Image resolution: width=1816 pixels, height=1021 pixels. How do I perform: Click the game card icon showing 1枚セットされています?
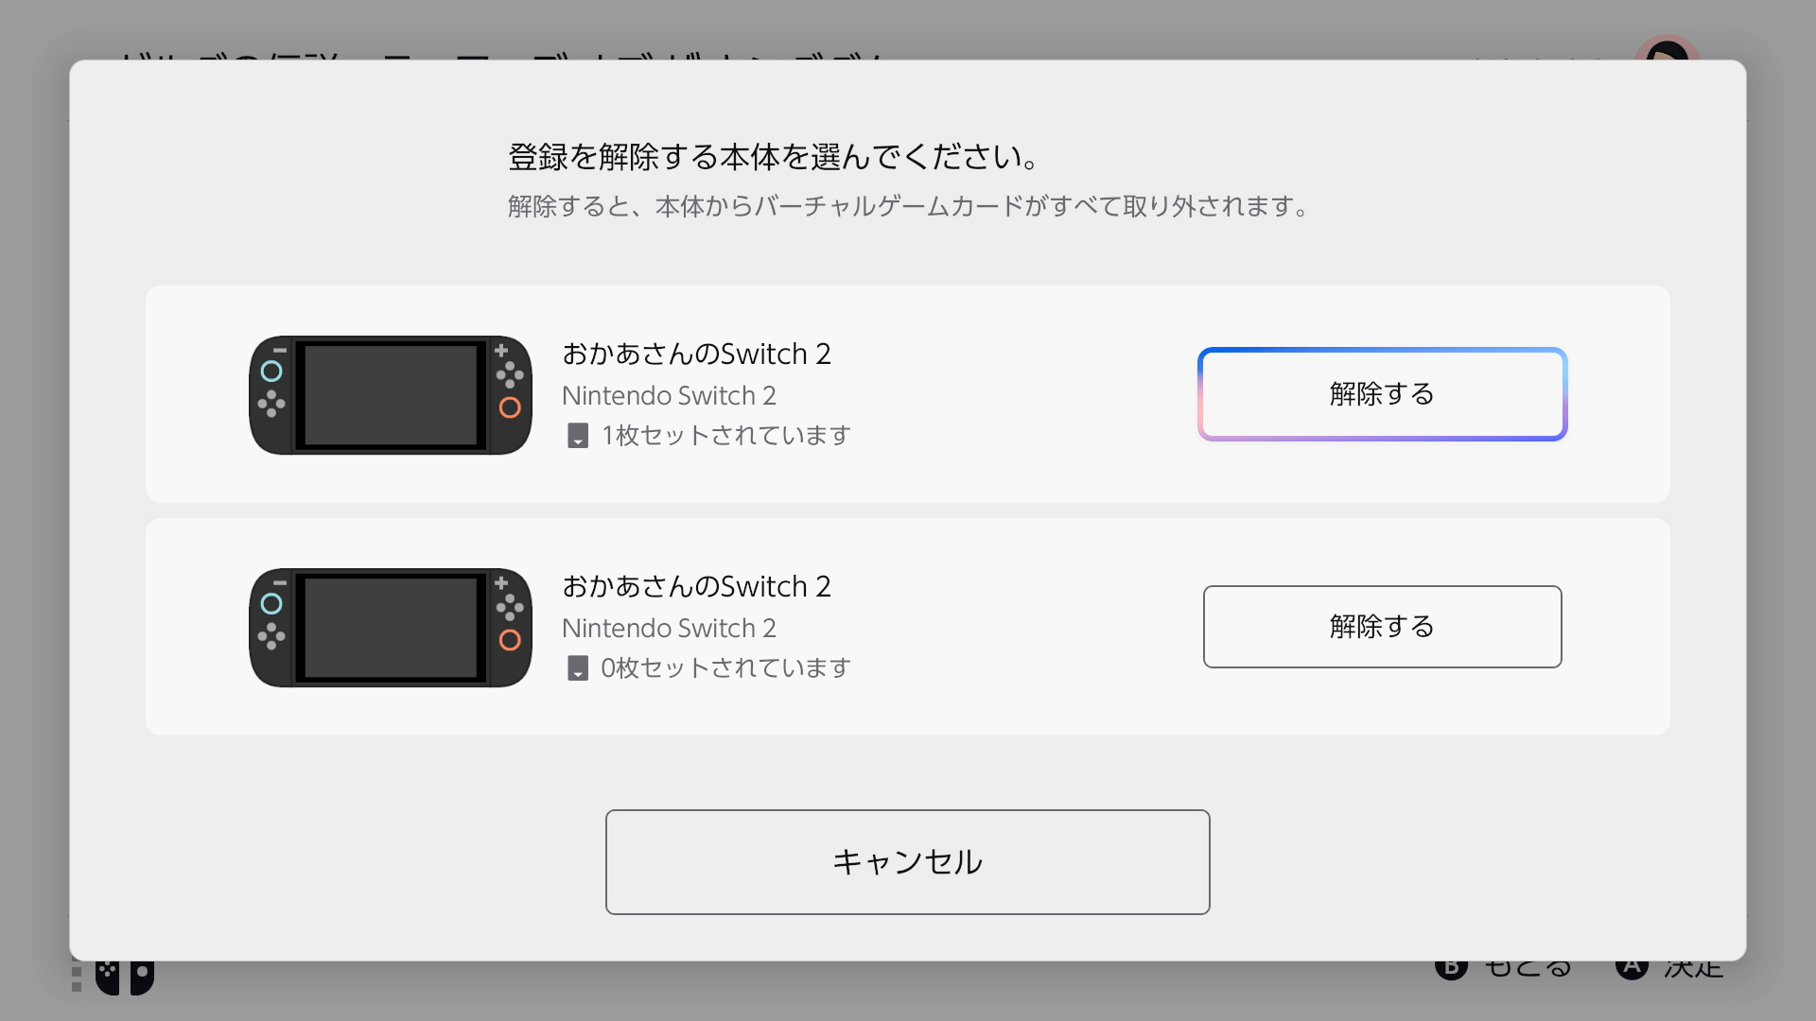pyautogui.click(x=578, y=435)
